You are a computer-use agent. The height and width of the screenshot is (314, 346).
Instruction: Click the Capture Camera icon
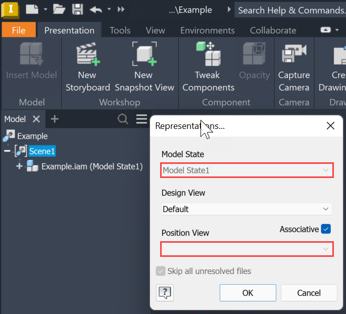[x=294, y=55]
